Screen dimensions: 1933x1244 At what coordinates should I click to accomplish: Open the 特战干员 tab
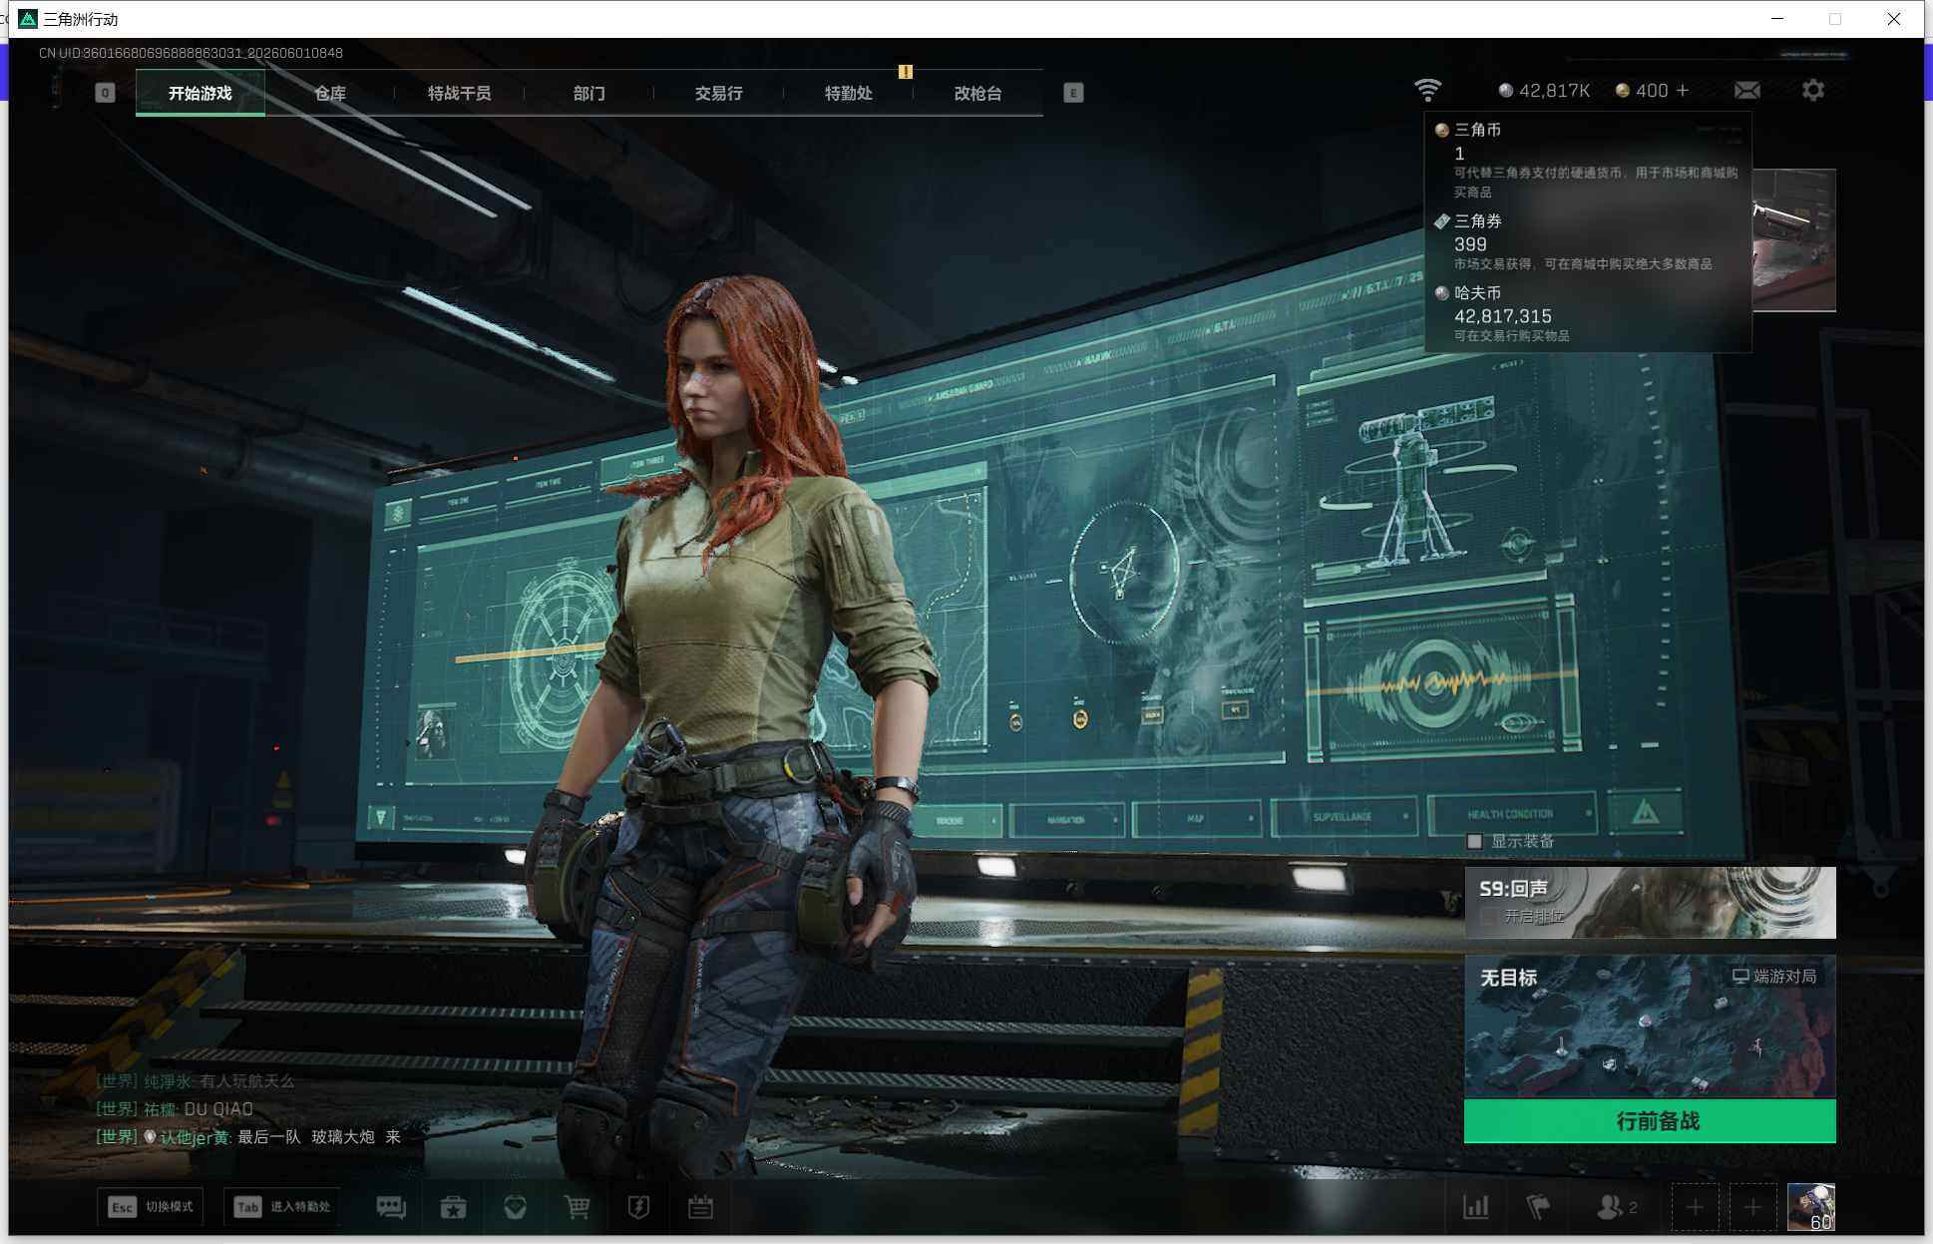tap(460, 93)
